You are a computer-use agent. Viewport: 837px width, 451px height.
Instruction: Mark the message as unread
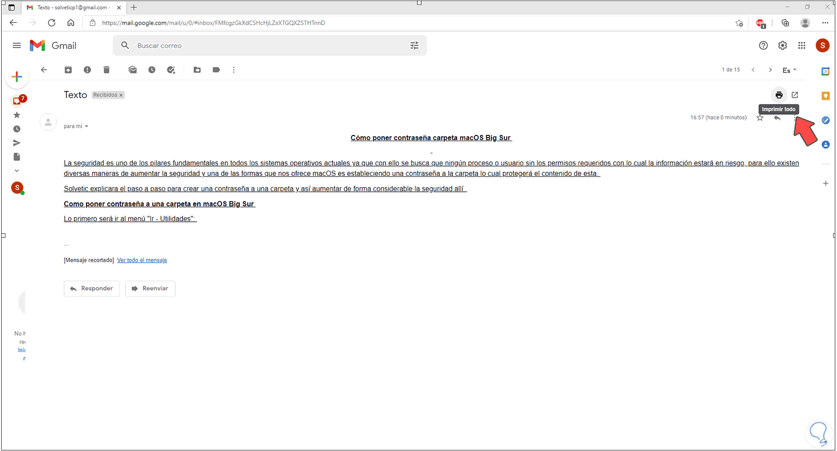(x=133, y=70)
